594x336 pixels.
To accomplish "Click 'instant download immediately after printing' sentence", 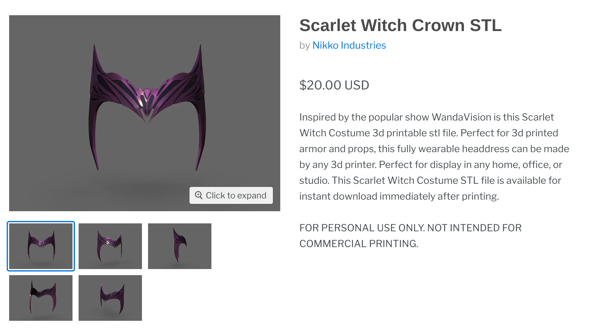I will tap(399, 196).
